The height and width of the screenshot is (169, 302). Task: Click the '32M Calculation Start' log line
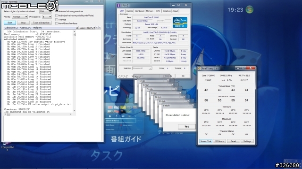pyautogui.click(x=34, y=31)
